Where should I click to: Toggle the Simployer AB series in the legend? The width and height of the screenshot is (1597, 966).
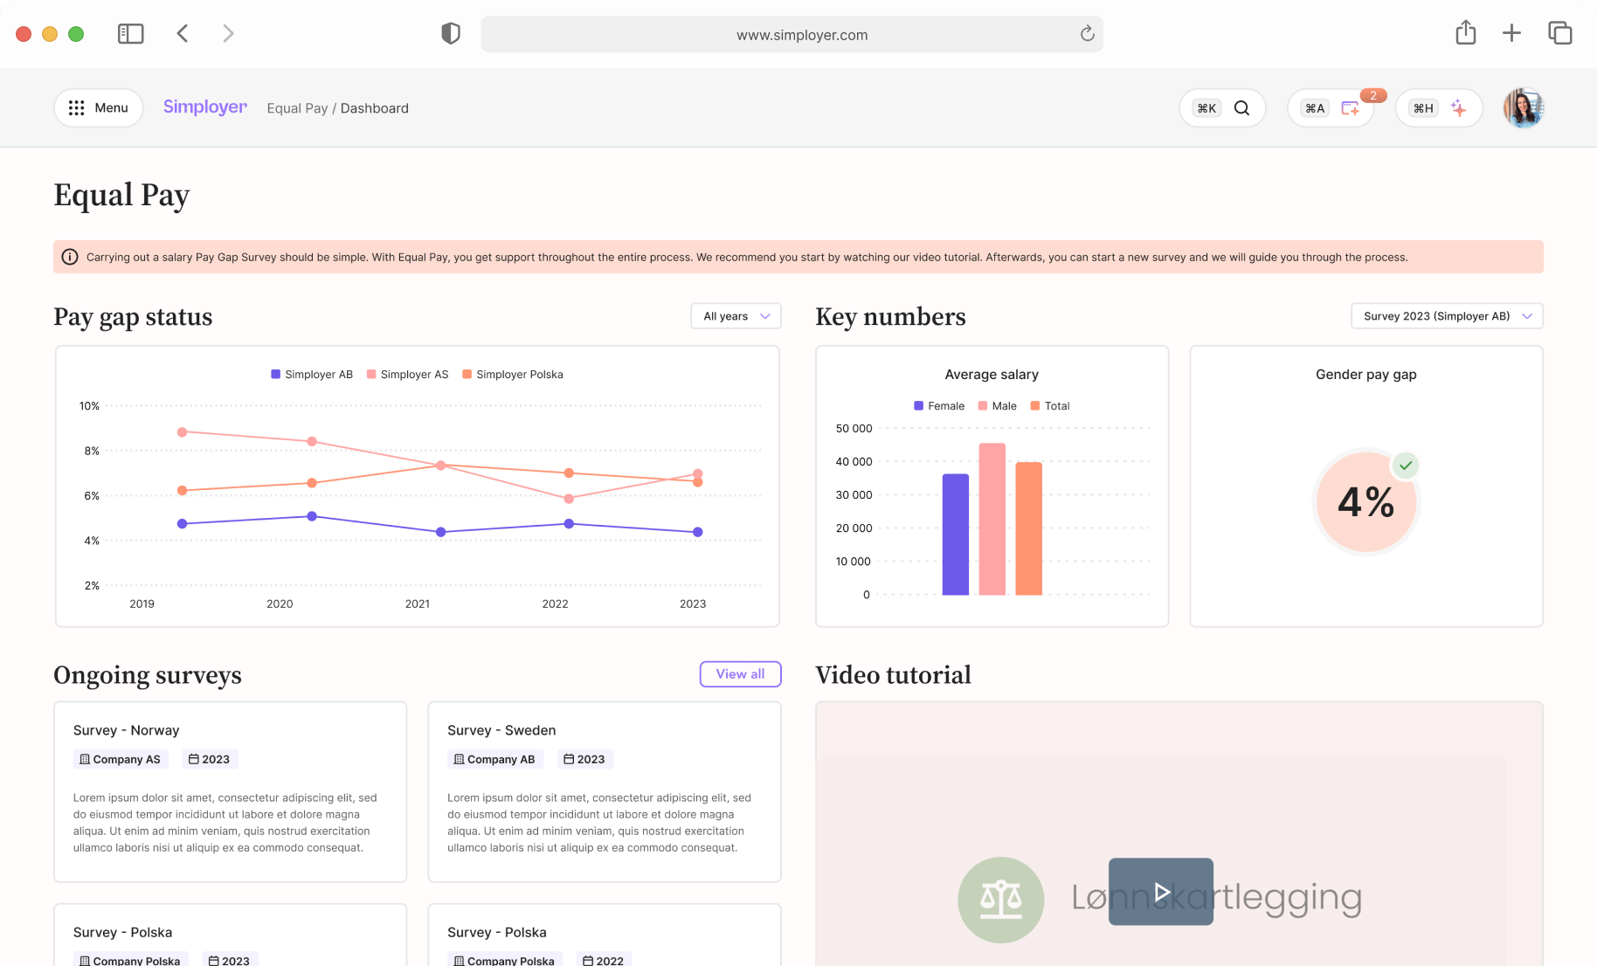click(311, 374)
